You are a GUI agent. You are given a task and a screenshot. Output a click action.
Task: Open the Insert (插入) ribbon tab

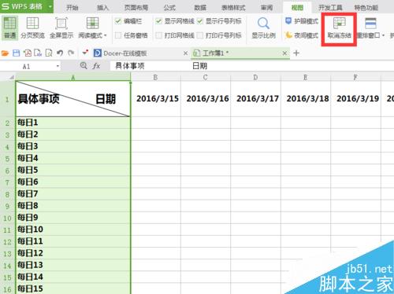pos(103,8)
